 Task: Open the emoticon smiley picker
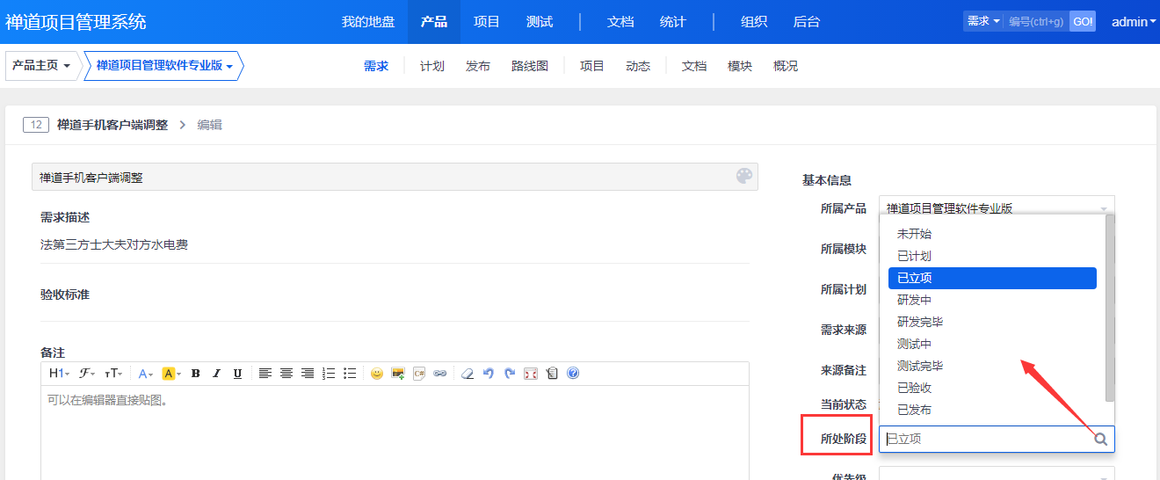tap(377, 374)
